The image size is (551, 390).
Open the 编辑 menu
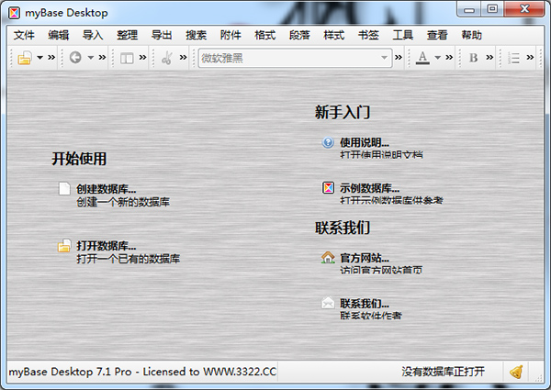coord(59,35)
